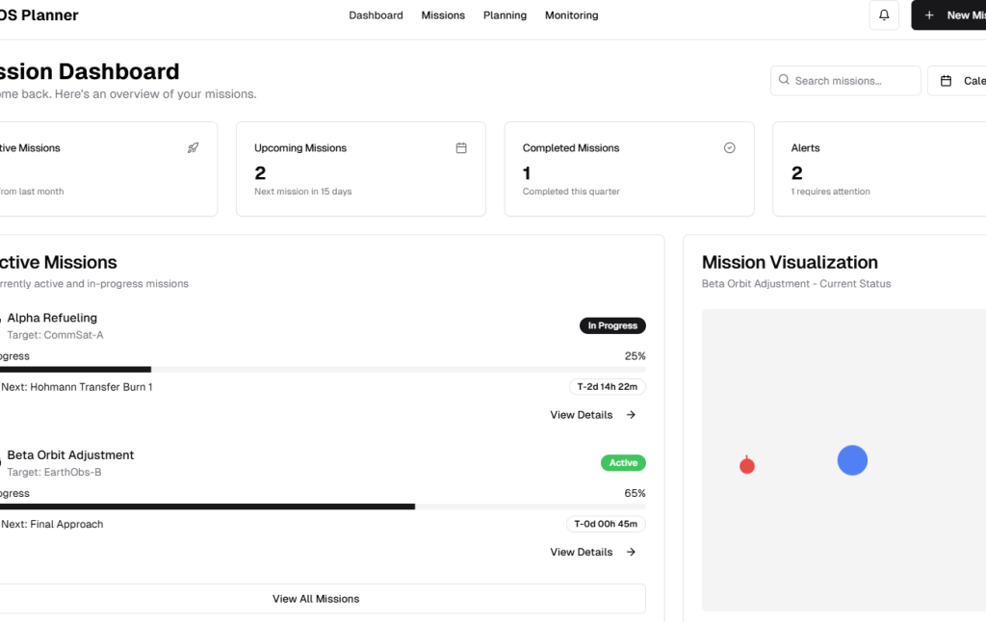Click the notification bell icon
The height and width of the screenshot is (622, 986).
[884, 15]
